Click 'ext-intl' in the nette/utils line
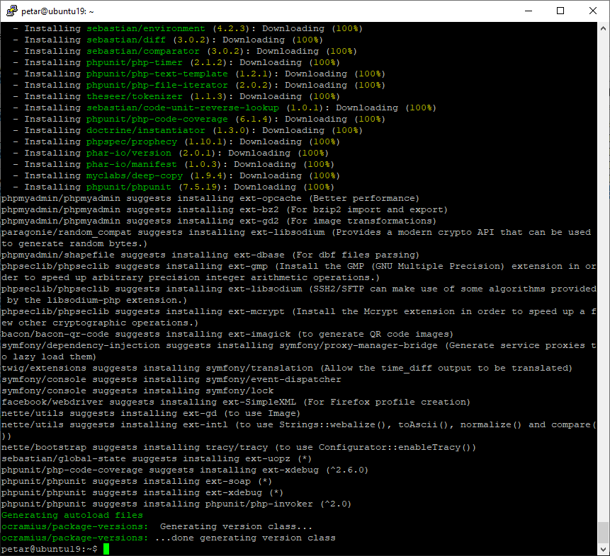The image size is (610, 556). 205,424
